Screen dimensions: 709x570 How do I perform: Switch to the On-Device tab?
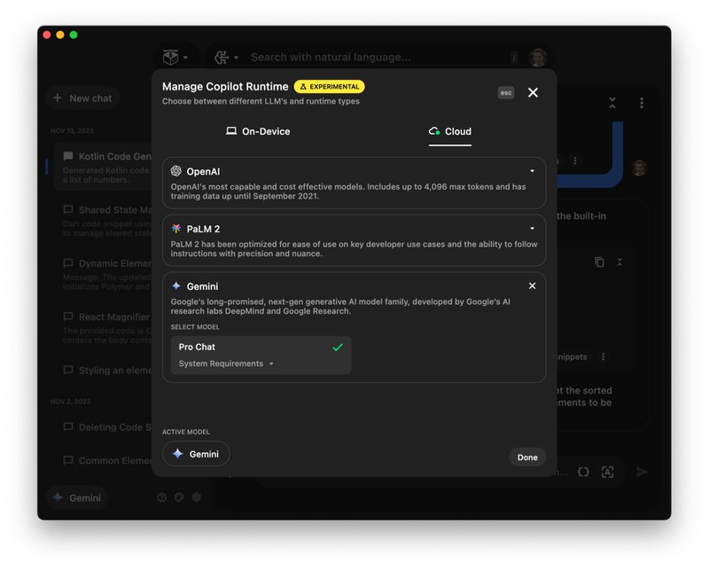click(x=258, y=132)
